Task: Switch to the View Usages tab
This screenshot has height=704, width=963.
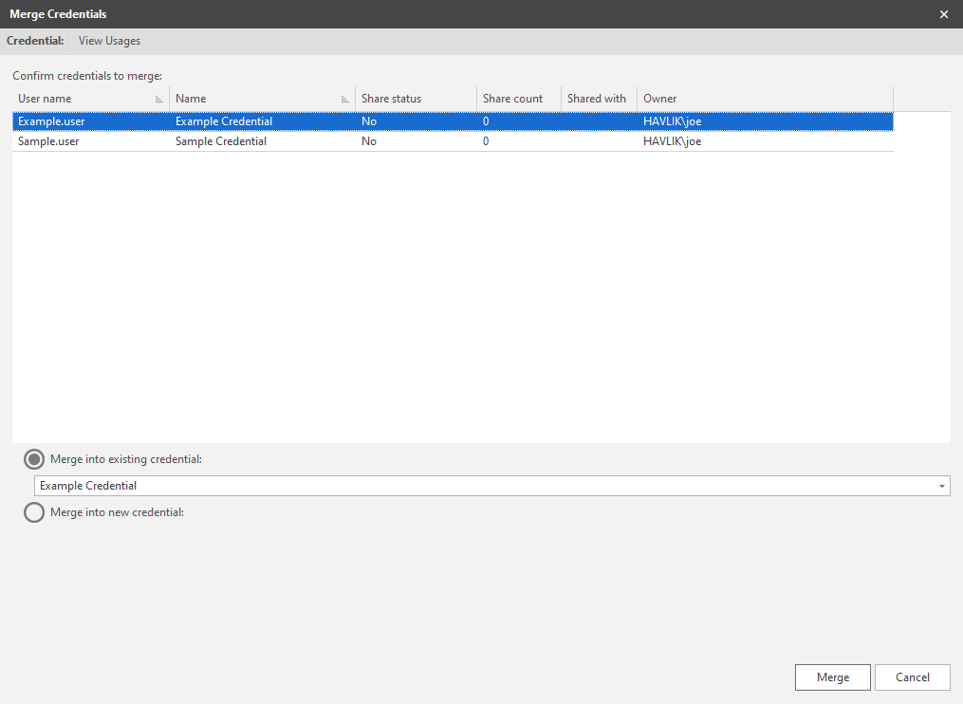Action: pyautogui.click(x=109, y=41)
